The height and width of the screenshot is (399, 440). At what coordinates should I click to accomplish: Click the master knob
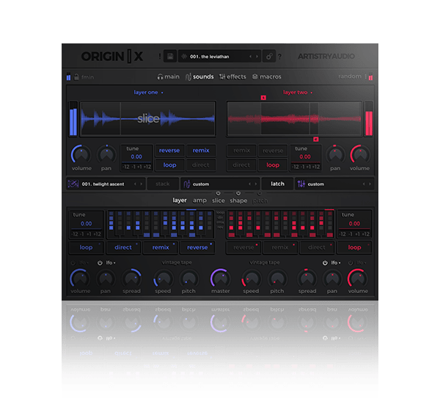[x=220, y=278]
